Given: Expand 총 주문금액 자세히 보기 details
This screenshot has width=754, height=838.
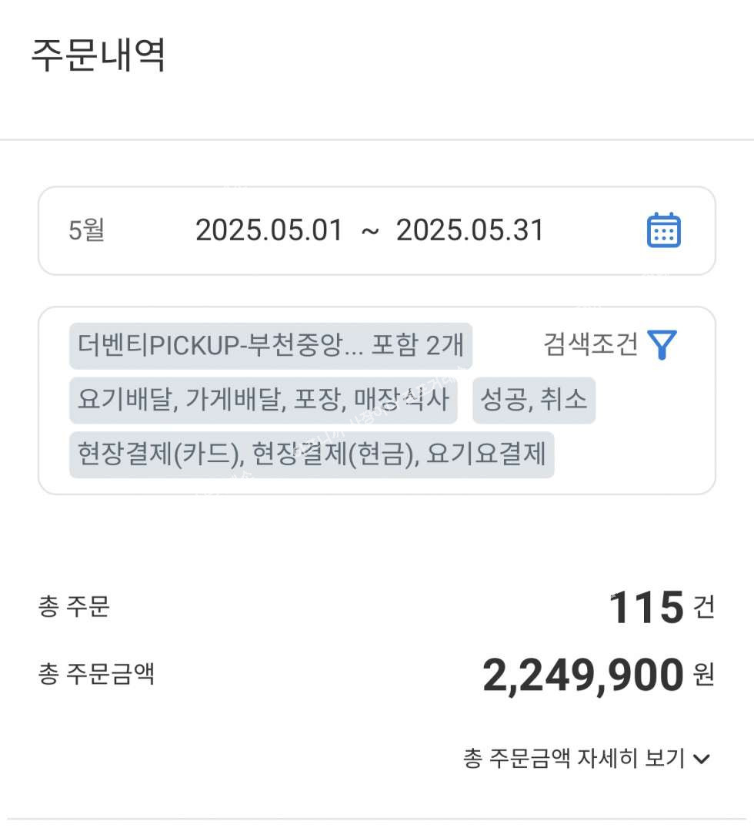Looking at the screenshot, I should pos(573,759).
